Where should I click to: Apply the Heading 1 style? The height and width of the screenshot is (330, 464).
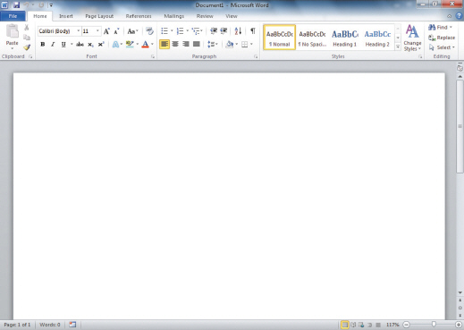pyautogui.click(x=345, y=38)
